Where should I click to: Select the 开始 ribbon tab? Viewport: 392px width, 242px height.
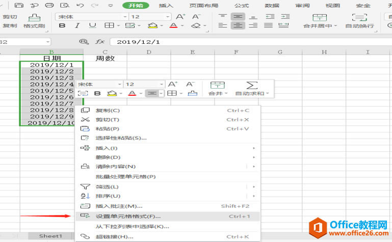click(x=136, y=6)
